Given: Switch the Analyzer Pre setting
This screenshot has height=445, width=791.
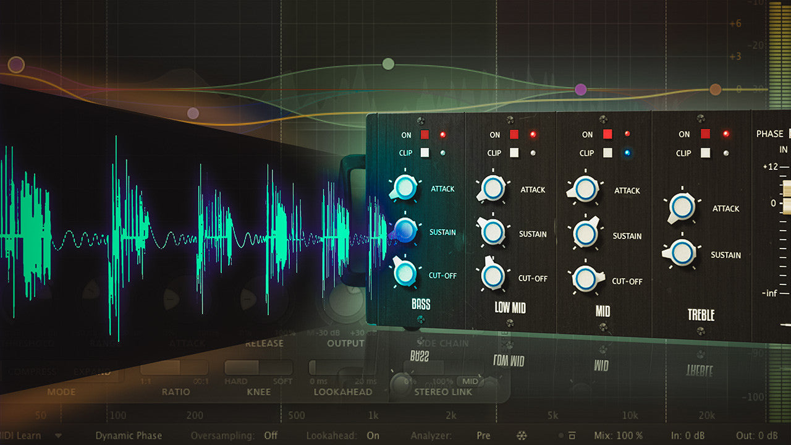Looking at the screenshot, I should (x=483, y=436).
